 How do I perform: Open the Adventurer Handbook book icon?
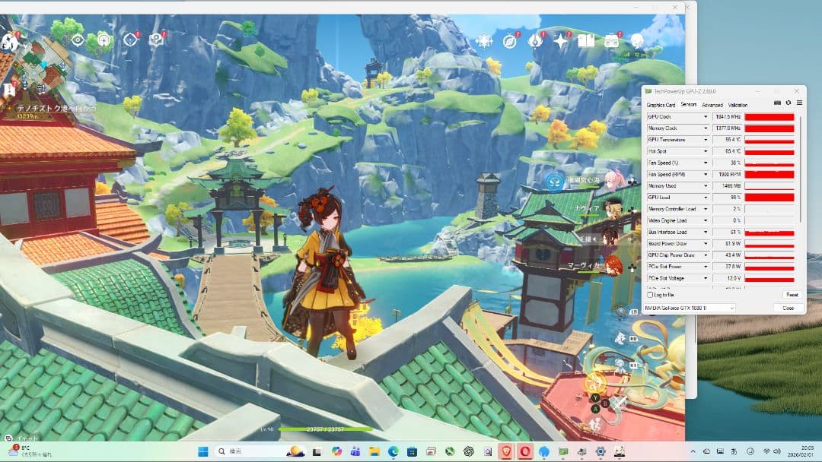(x=585, y=41)
